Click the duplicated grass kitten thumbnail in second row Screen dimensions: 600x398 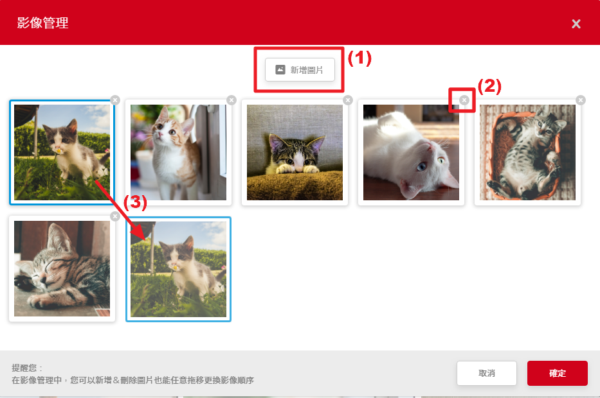(x=178, y=269)
